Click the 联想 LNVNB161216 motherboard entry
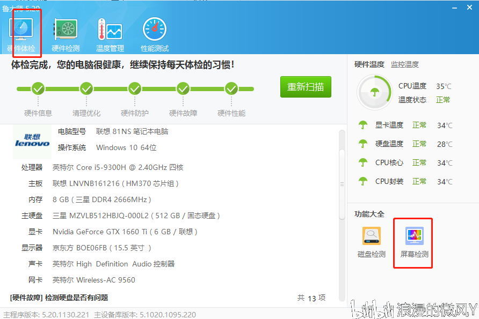Viewport: 479px width, 319px height. coord(115,183)
